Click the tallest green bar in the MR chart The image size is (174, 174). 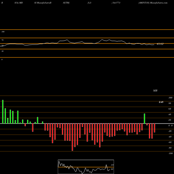pos(3,112)
